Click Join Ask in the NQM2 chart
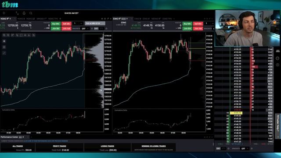 tap(66, 29)
